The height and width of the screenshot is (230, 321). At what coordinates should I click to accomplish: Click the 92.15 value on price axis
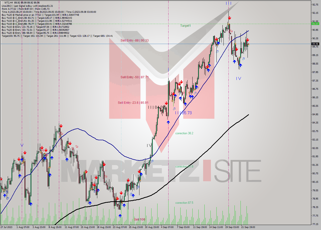[315, 13]
